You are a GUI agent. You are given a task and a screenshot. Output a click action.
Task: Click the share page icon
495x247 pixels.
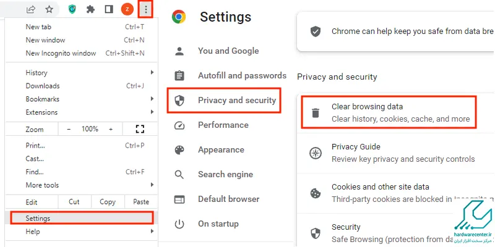[30, 9]
